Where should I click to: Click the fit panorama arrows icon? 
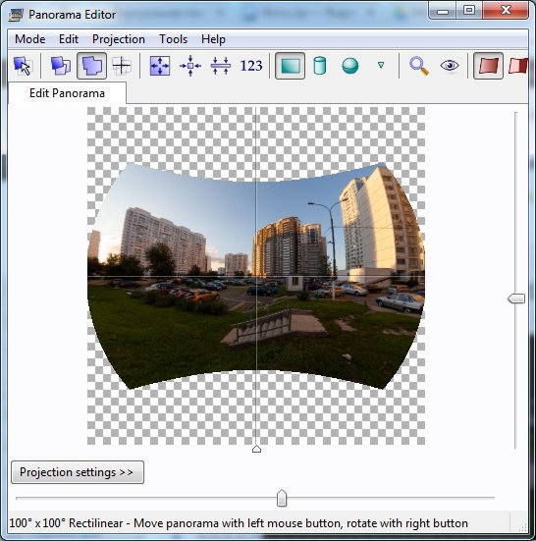click(160, 66)
